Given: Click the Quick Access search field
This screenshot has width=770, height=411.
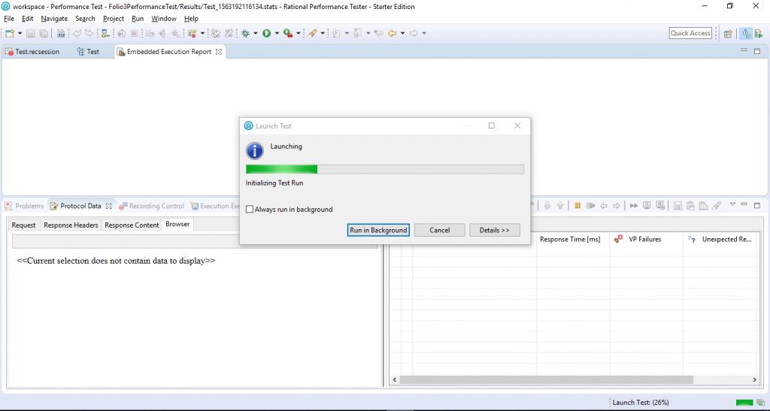Looking at the screenshot, I should tap(690, 33).
